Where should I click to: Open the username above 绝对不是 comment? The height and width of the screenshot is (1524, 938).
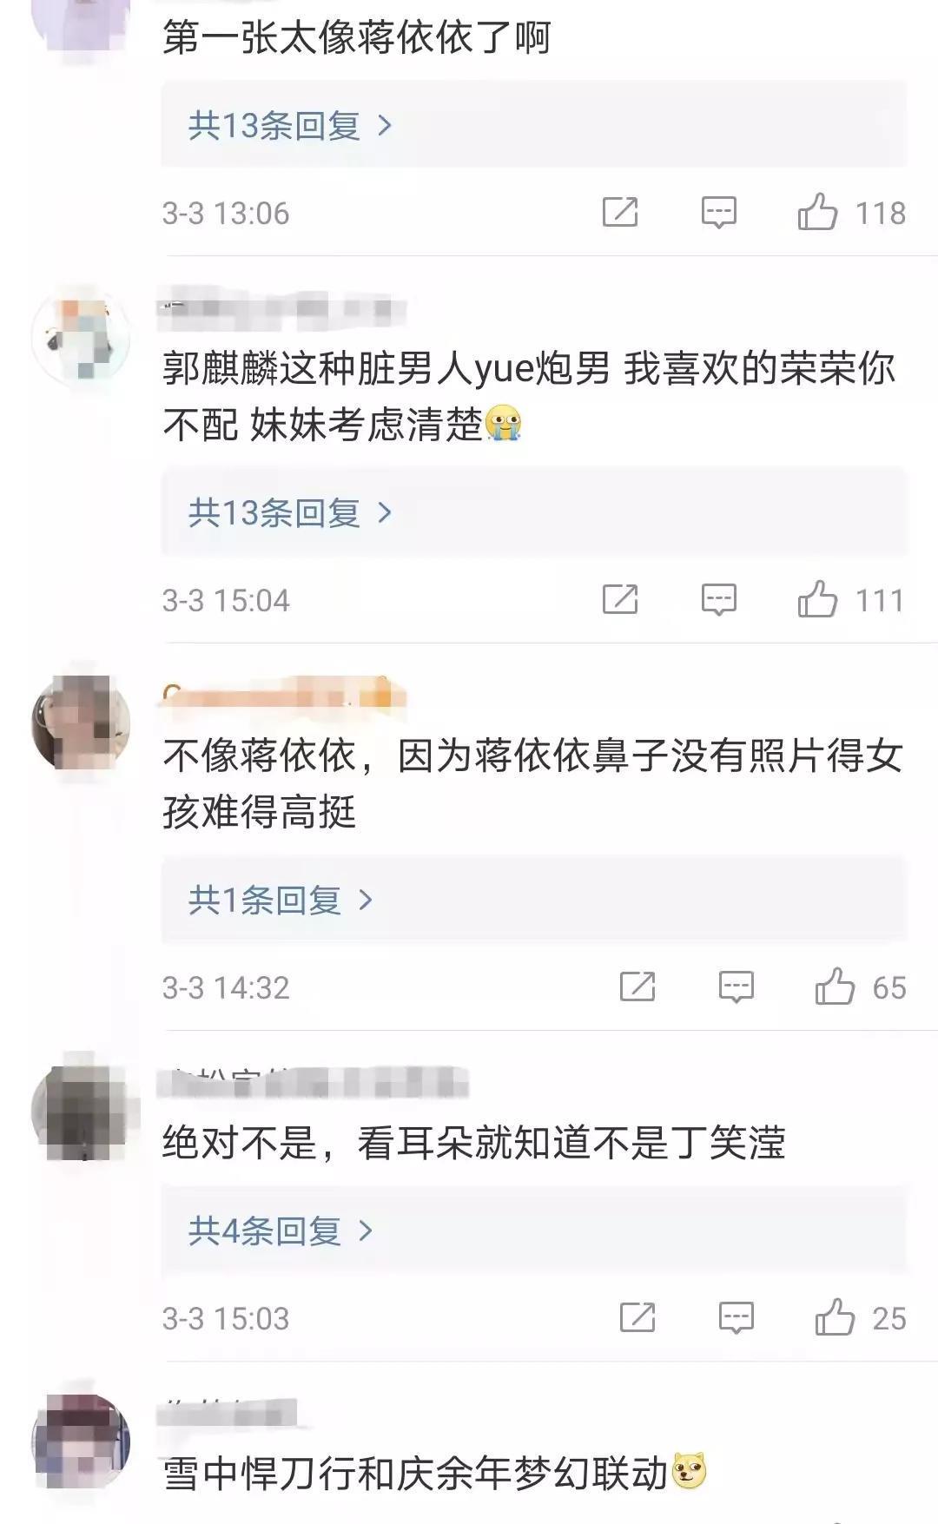click(x=314, y=1083)
